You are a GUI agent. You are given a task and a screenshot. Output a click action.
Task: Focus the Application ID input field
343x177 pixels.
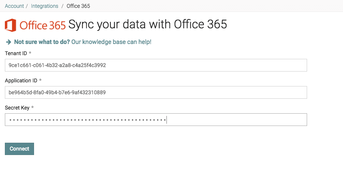pos(156,92)
